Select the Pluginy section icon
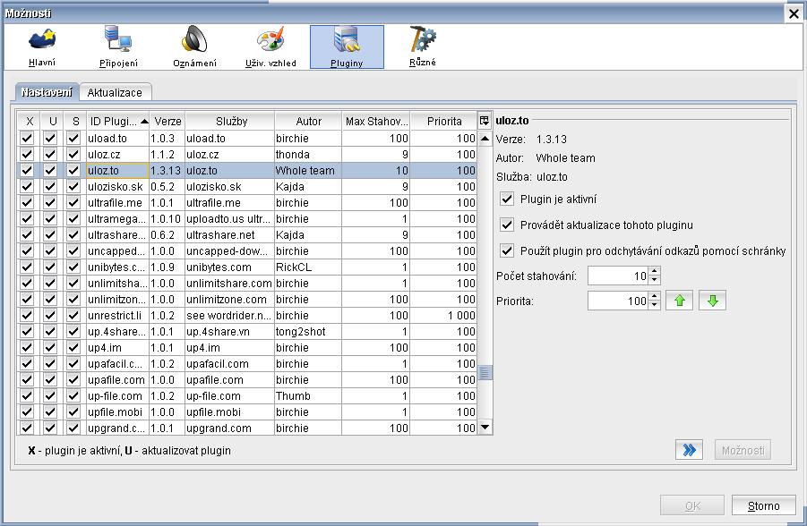This screenshot has width=807, height=526. pos(347,47)
